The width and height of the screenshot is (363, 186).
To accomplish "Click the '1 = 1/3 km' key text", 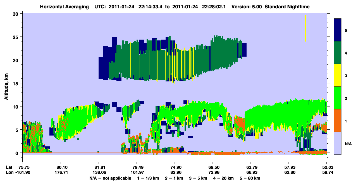I will [x=148, y=178].
